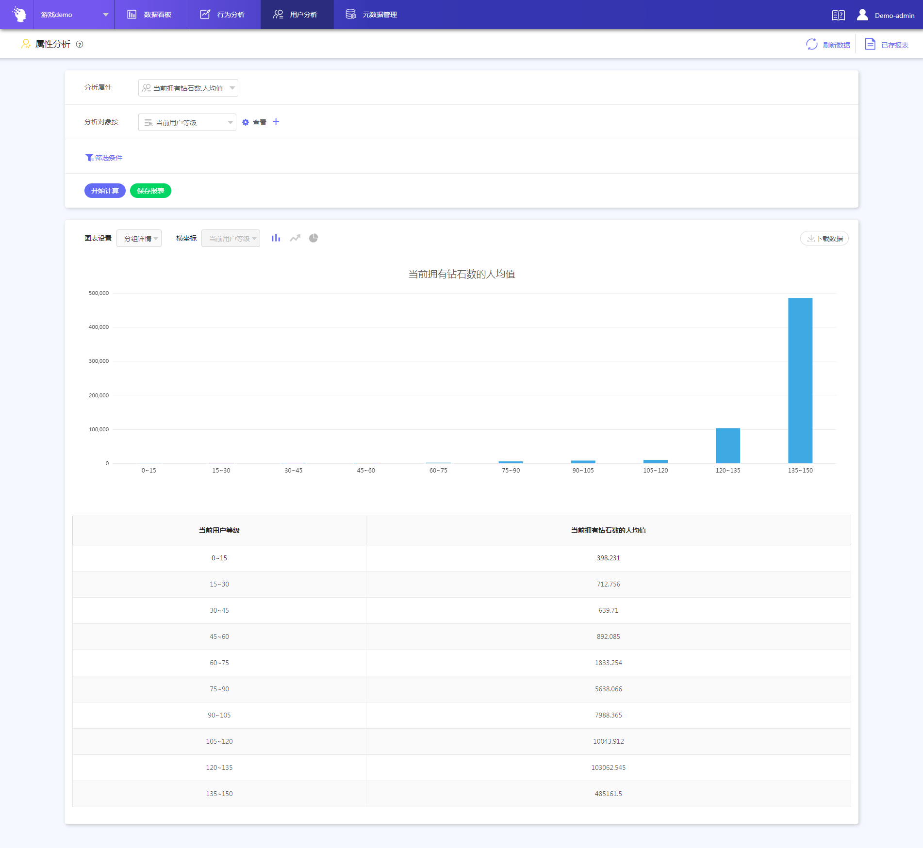Open the 当前拥有钻石数.人均值 attribute dropdown
The width and height of the screenshot is (923, 848).
pos(188,88)
